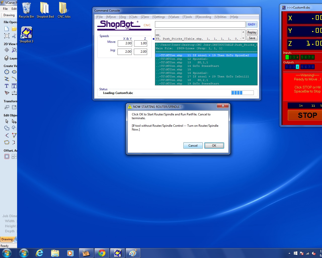Click the Job Setup icon in VCarve File Operations
The image size is (322, 258).
(x=7, y=36)
